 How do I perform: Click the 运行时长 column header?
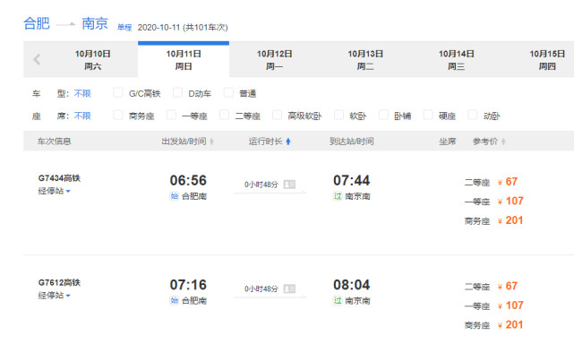pos(265,142)
